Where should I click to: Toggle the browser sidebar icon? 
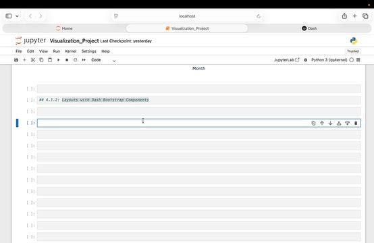tap(9, 16)
